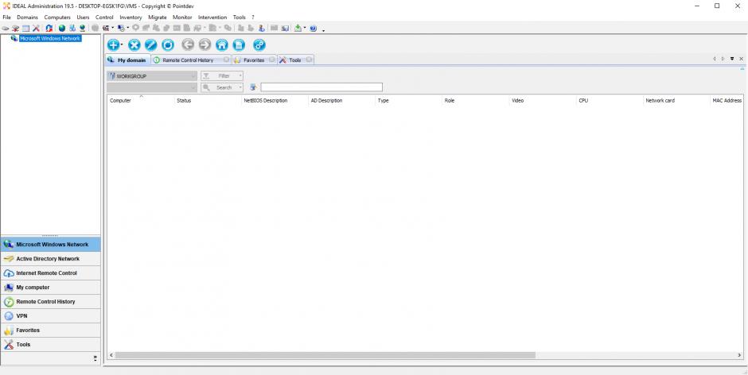Screen dimensions: 748x375
Task: Open the tab list dropdown arrow at right
Action: coord(732,59)
